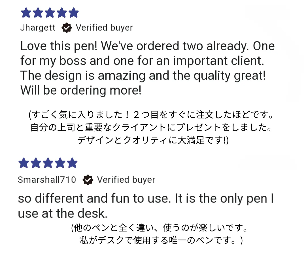Click the verified badge beside Smarshall710
Screen dimensions: 306x254
pyautogui.click(x=88, y=180)
